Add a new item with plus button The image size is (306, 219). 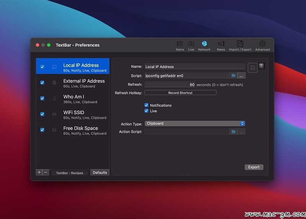coord(39,172)
